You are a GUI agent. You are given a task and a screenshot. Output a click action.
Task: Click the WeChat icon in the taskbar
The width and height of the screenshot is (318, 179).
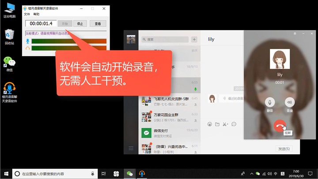point(129,174)
